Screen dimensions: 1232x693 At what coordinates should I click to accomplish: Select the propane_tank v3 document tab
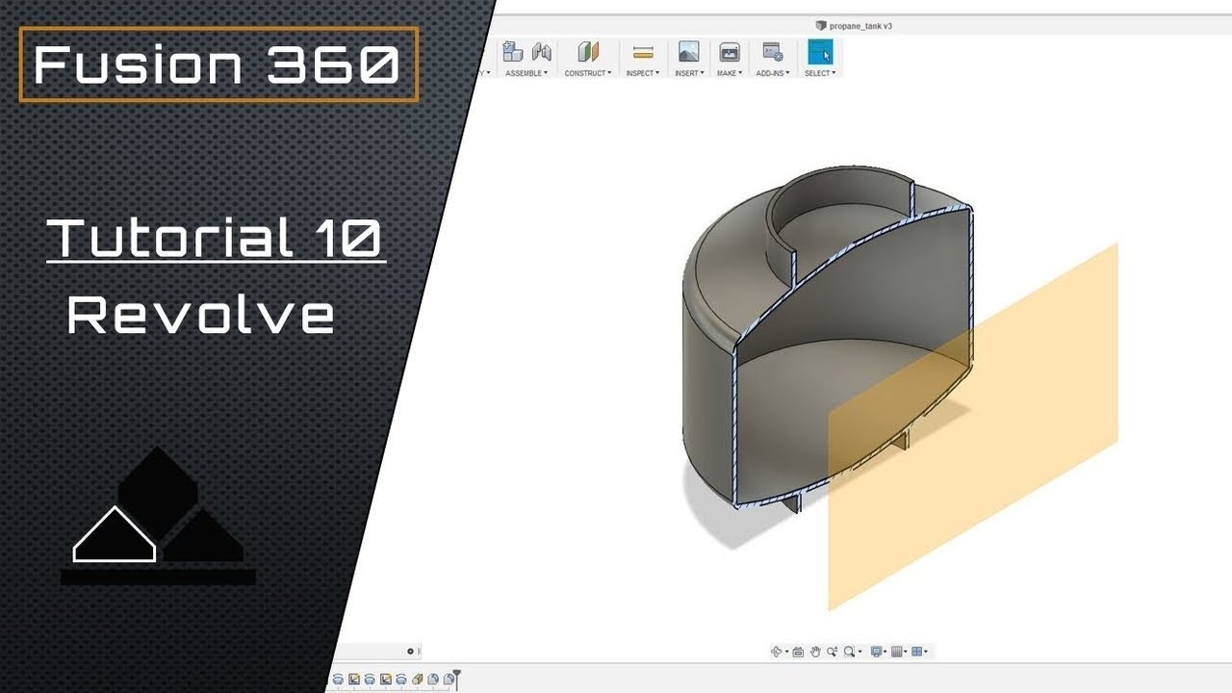[854, 26]
